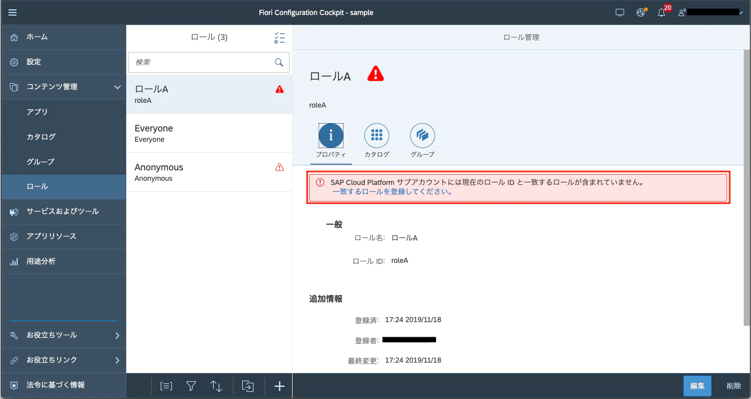This screenshot has width=751, height=399.
Task: Click the search magnifier icon
Action: coord(279,62)
